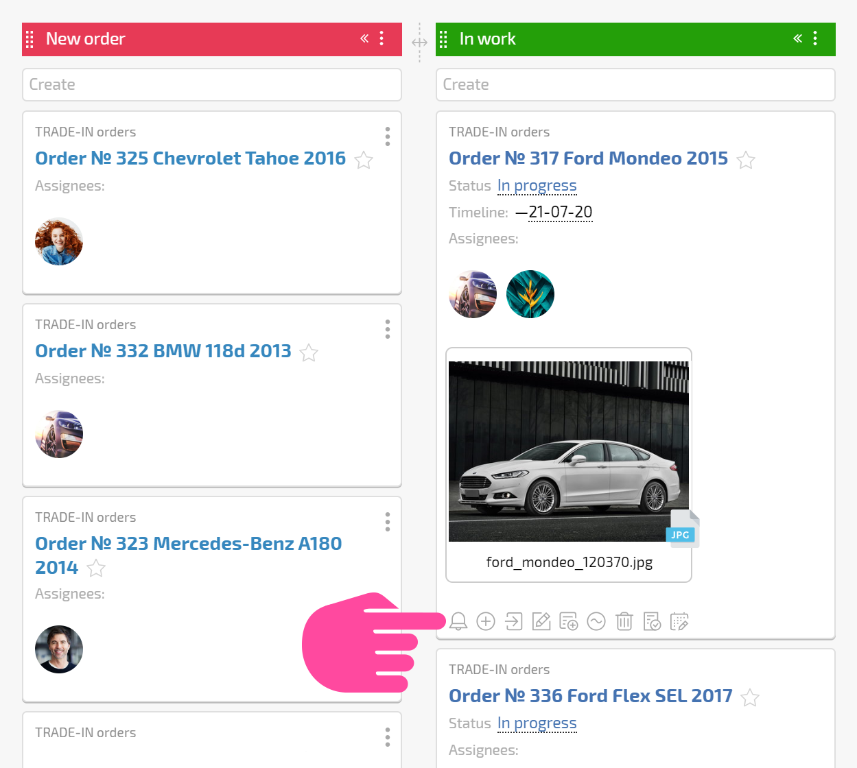Open Order № 336 Ford Flex SEL 2017
This screenshot has width=857, height=768.
[591, 696]
